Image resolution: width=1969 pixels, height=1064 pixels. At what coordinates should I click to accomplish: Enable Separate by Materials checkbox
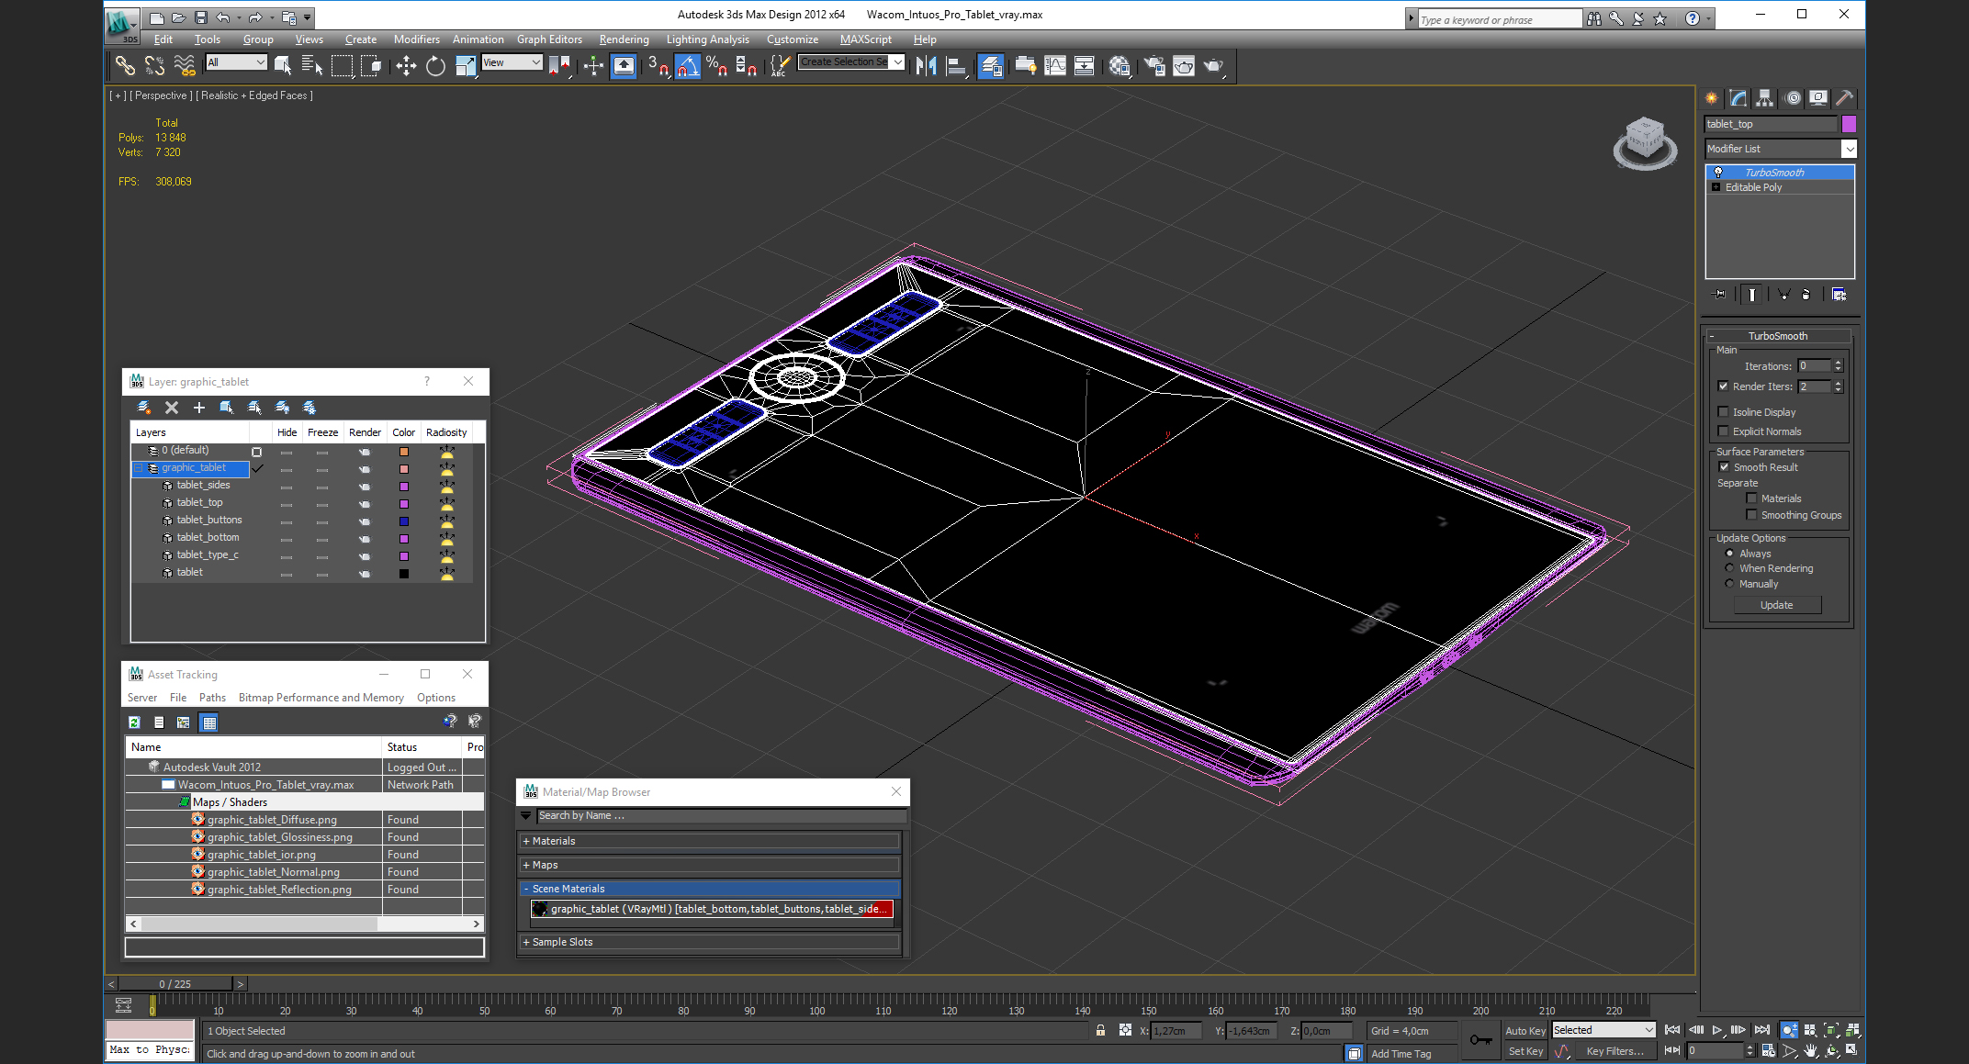(1751, 498)
